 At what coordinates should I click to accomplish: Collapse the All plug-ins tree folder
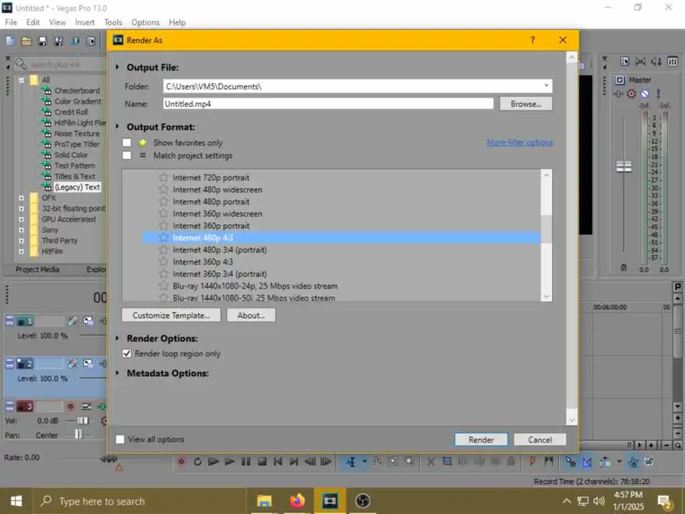click(x=21, y=80)
